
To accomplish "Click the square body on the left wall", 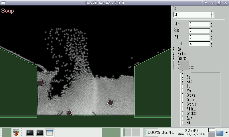I will [40, 83].
